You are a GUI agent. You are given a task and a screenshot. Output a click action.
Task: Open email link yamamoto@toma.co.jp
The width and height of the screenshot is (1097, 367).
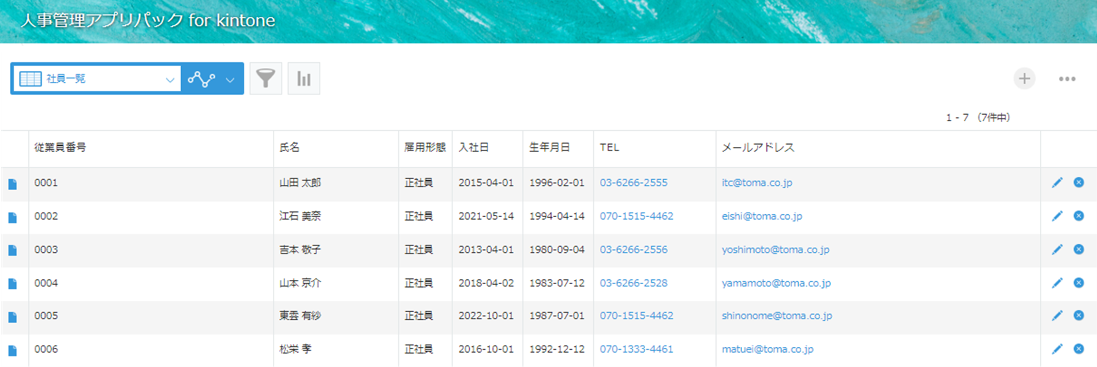pos(776,283)
